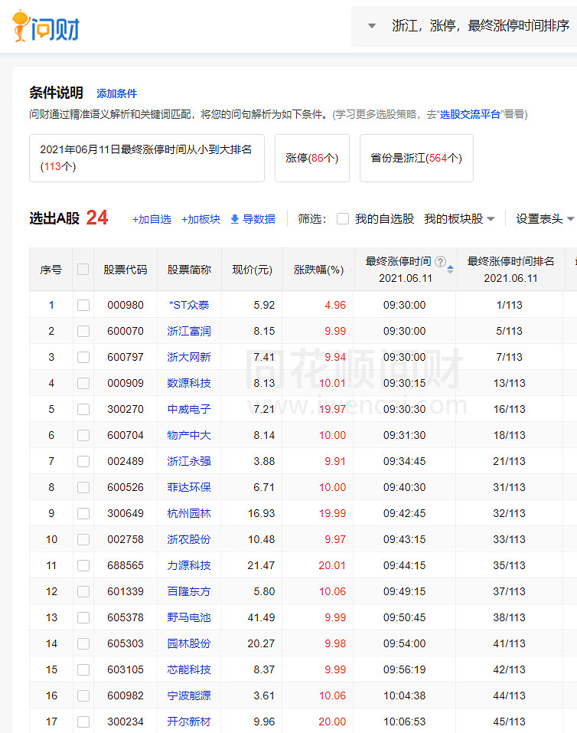Viewport: 577px width, 733px height.
Task: Check the box for row 605378
Action: coord(83,617)
